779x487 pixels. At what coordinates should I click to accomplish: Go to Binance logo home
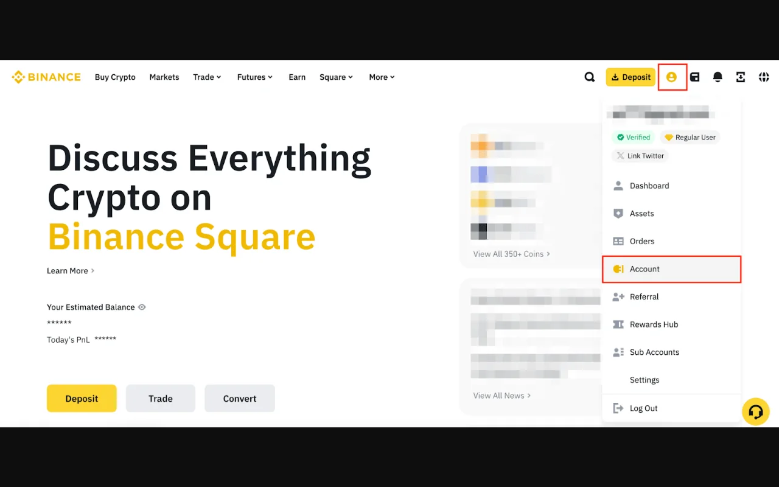(46, 77)
